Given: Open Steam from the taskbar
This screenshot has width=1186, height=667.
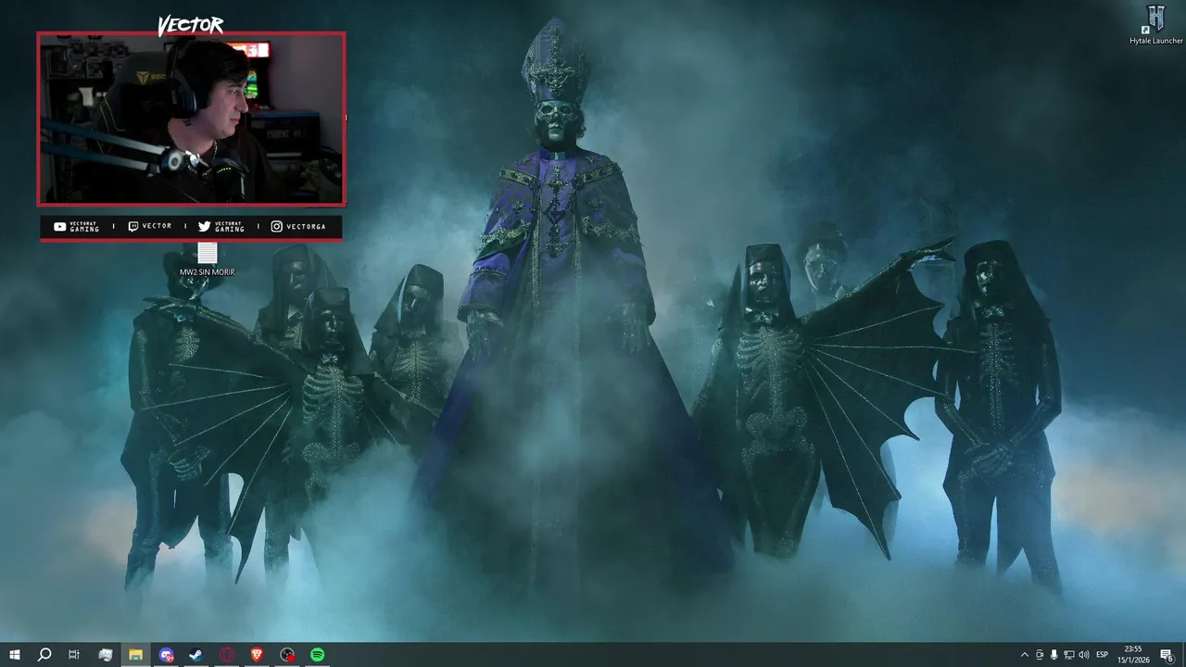Looking at the screenshot, I should point(196,655).
